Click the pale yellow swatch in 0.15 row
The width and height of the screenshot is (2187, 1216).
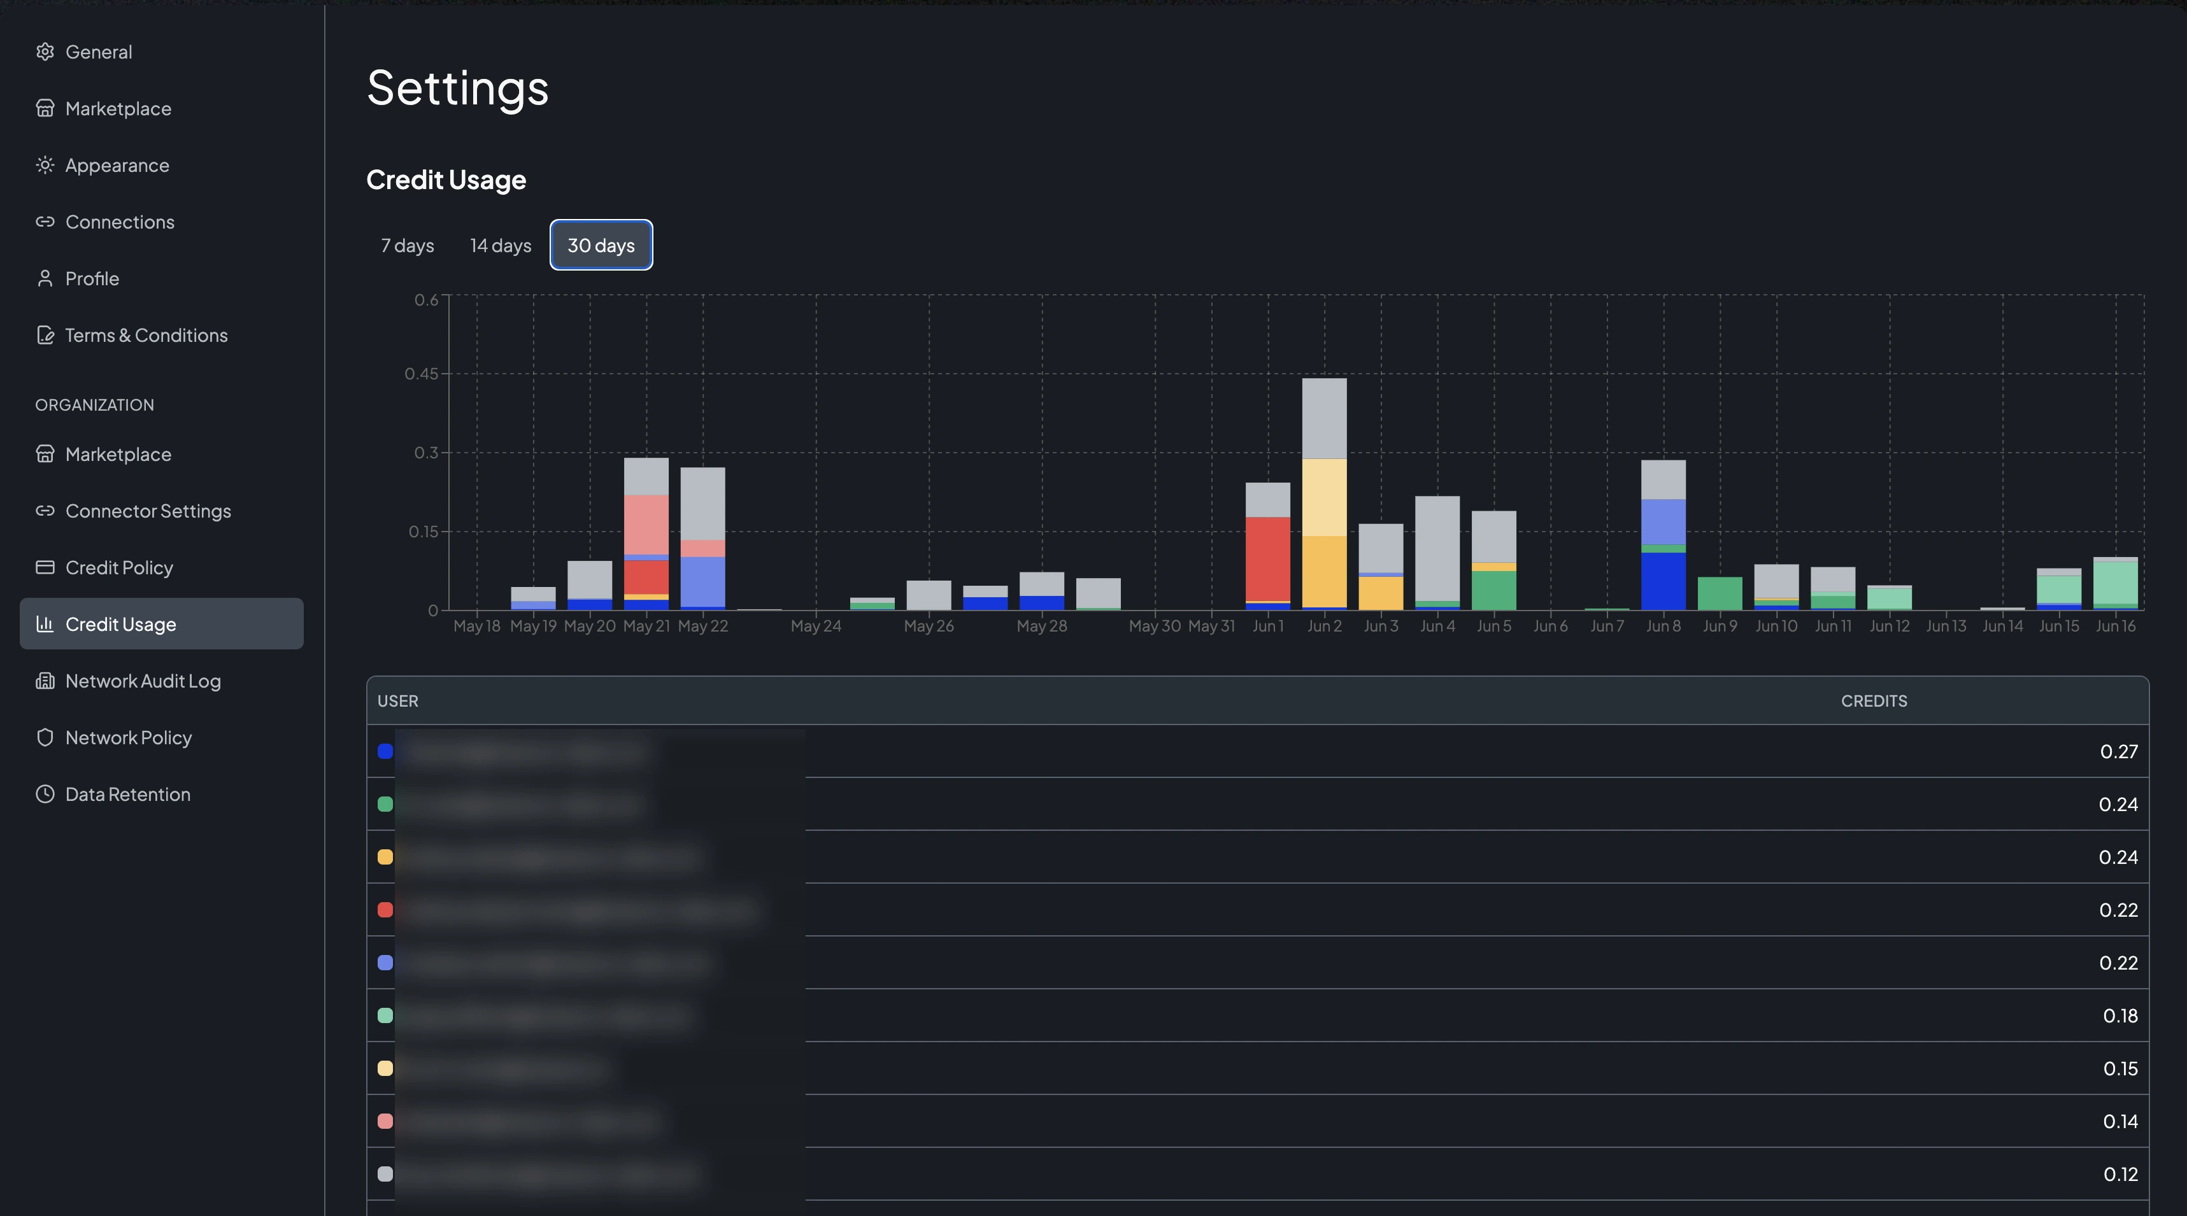[x=385, y=1068]
